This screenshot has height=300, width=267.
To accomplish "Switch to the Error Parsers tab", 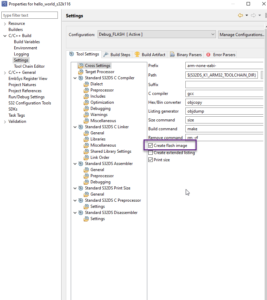I will (x=220, y=54).
